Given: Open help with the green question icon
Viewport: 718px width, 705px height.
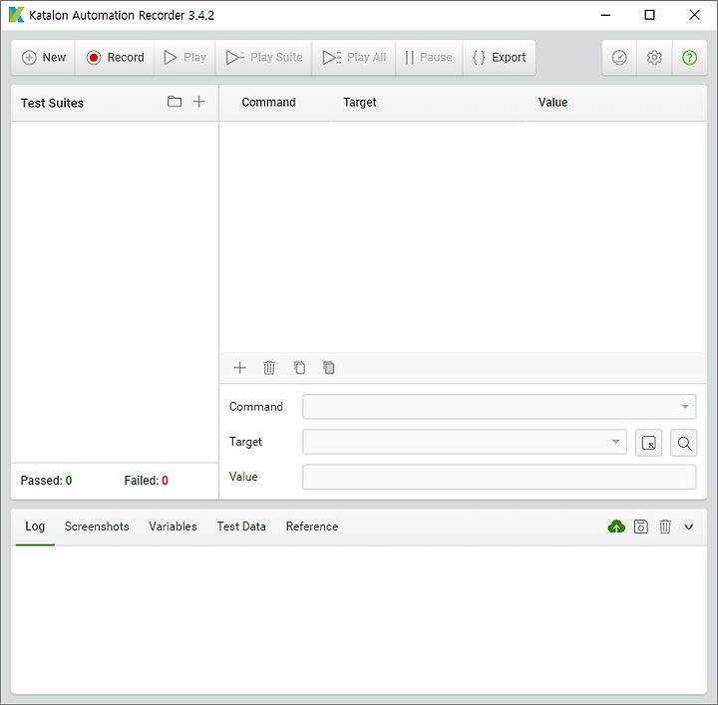Looking at the screenshot, I should (690, 58).
